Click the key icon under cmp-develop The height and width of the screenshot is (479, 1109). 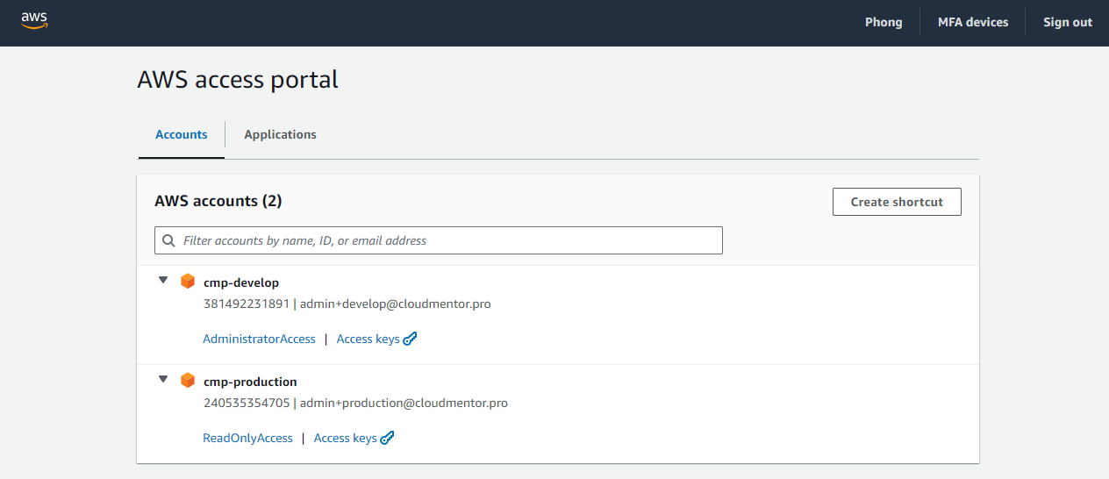pos(411,339)
